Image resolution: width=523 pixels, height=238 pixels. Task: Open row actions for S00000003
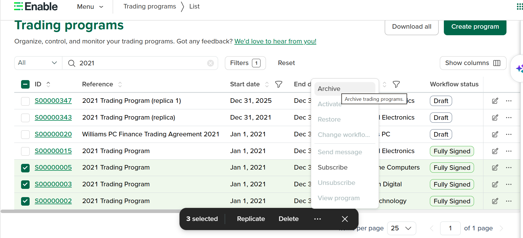(509, 184)
